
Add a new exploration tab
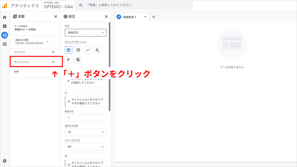coord(154,17)
